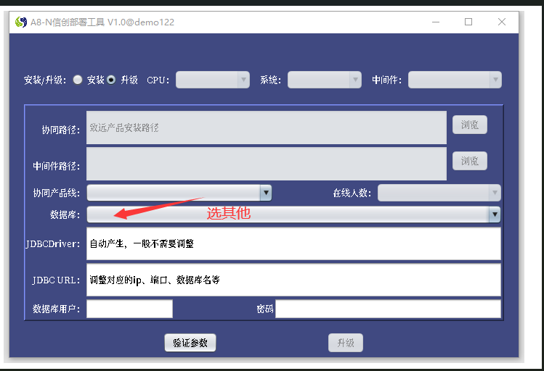Select the 安装 radio button

(78, 80)
